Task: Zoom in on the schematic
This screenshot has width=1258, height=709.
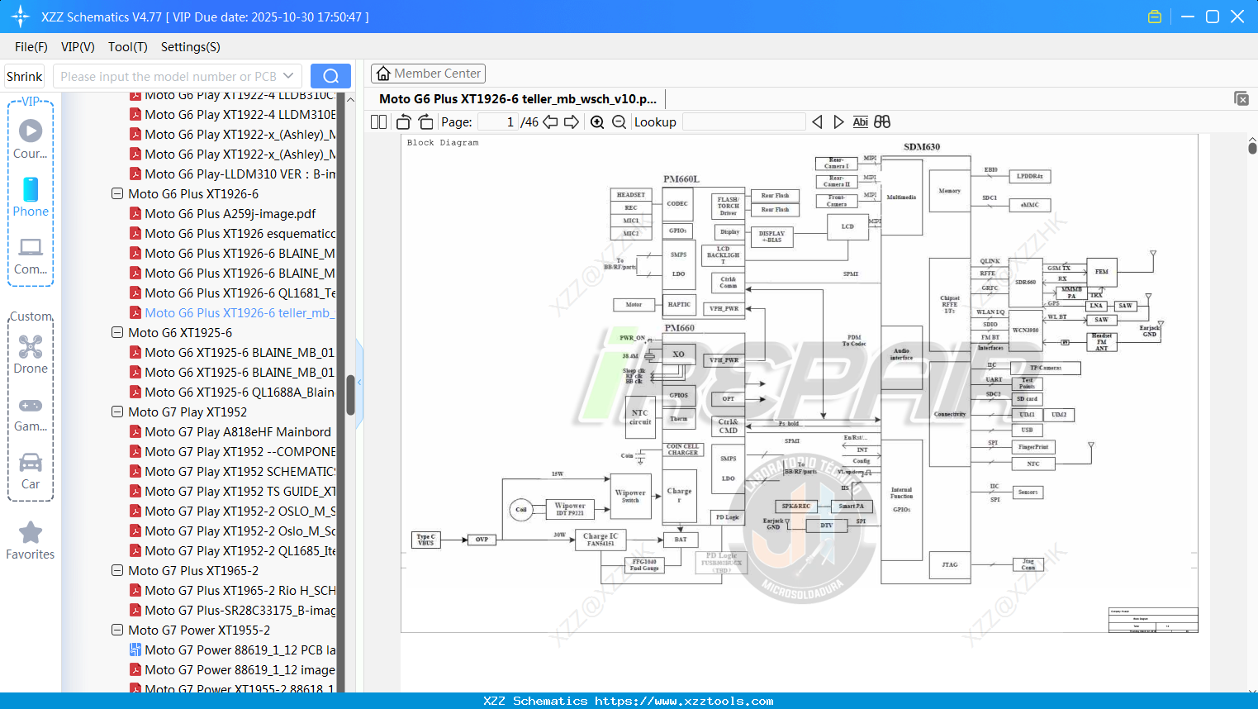Action: pos(597,122)
